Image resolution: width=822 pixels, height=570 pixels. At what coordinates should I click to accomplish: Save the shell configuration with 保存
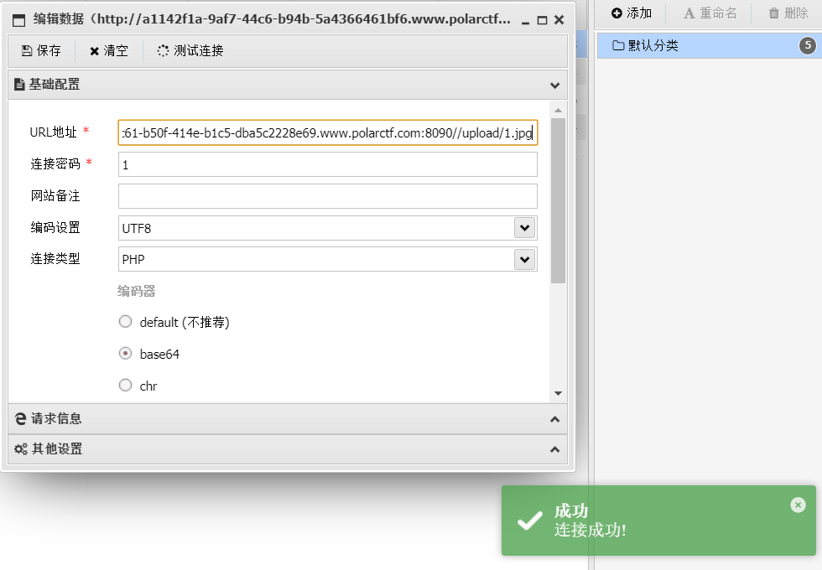click(41, 50)
